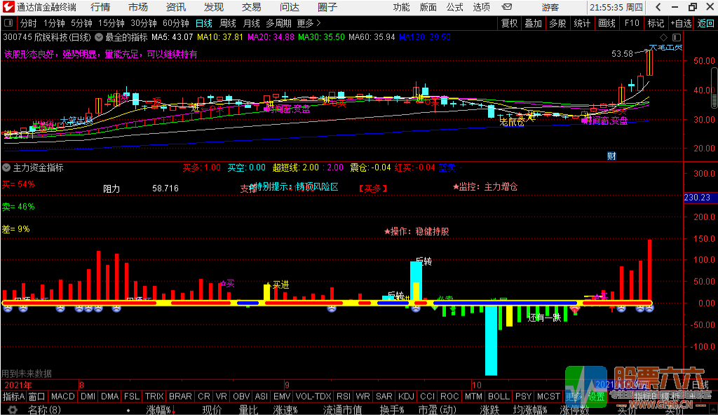The width and height of the screenshot is (718, 415).
Task: Select the 日线 daily period
Action: [x=204, y=23]
